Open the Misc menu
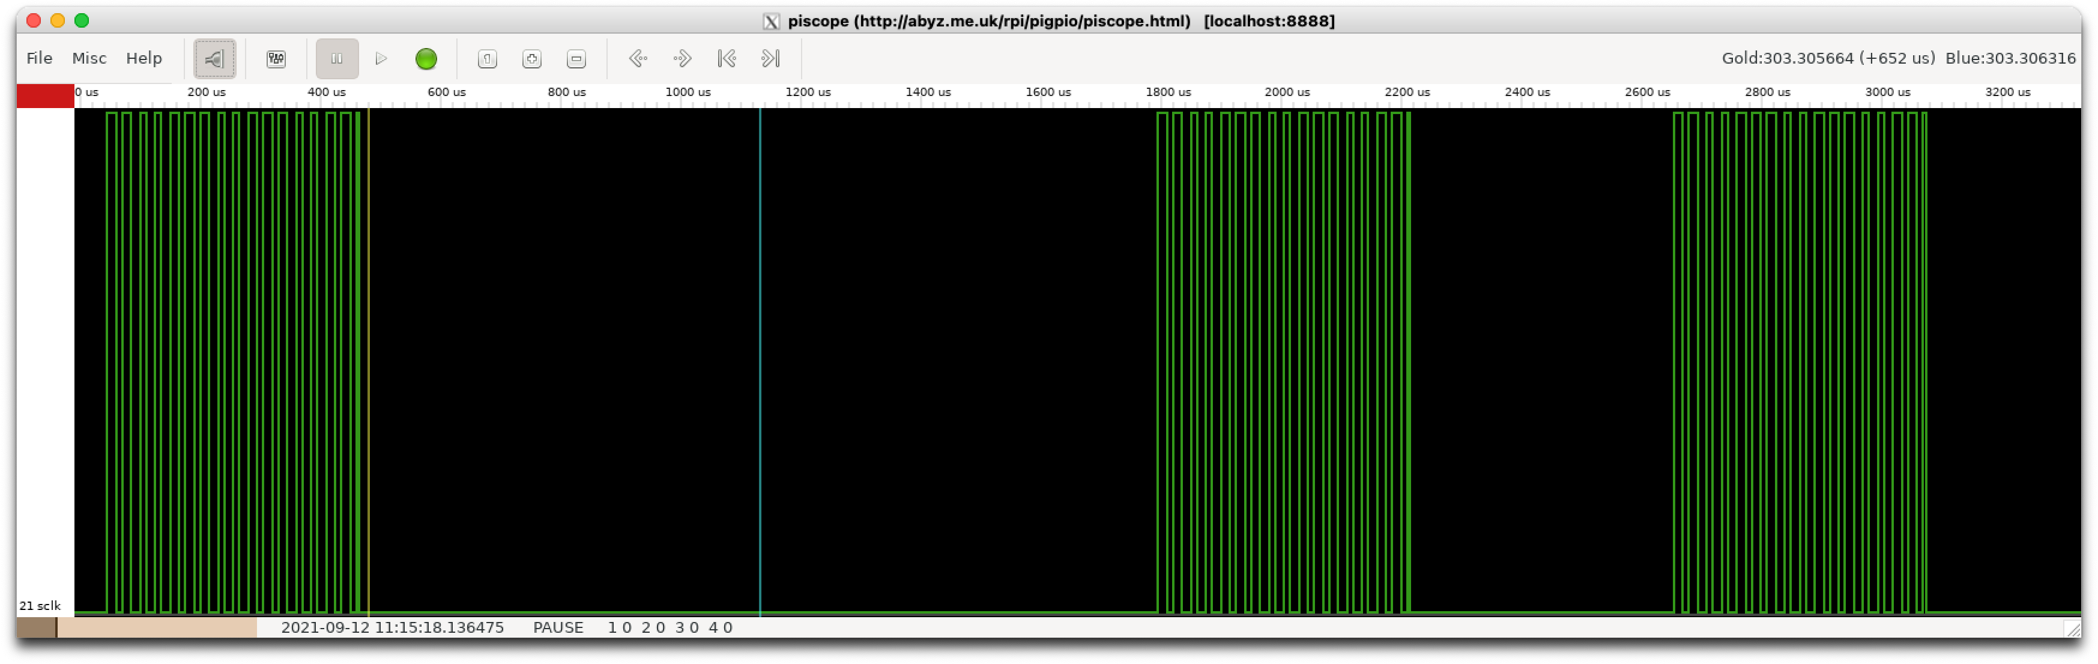Viewport: 2098px width, 664px height. point(89,59)
